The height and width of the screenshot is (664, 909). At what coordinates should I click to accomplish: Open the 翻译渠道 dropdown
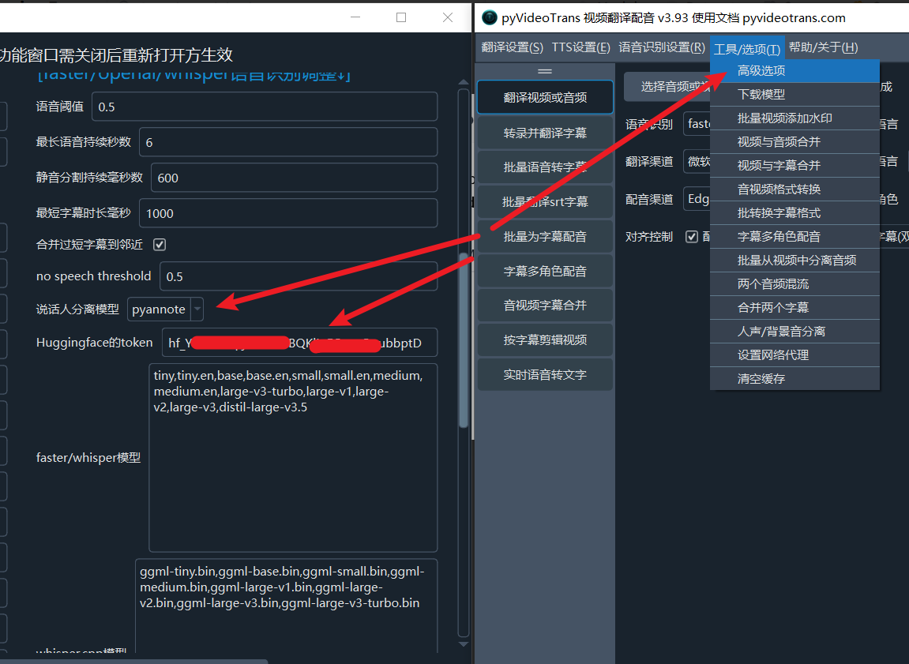(x=697, y=162)
